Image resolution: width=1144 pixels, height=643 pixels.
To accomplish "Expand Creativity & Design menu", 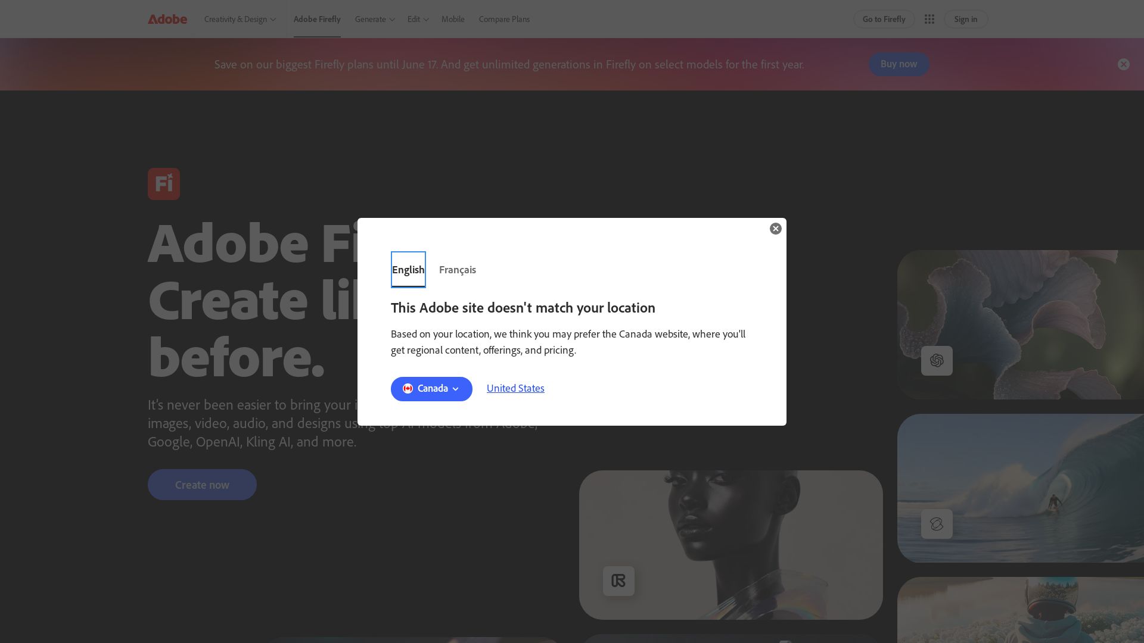I will coord(240,19).
